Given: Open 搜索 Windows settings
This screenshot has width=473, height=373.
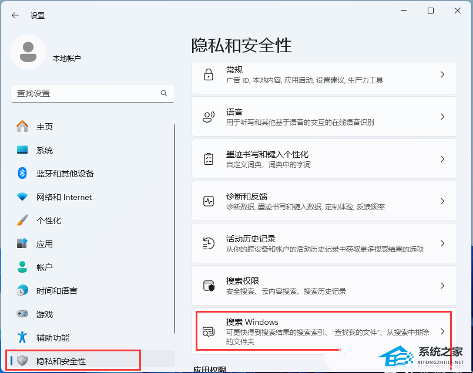Looking at the screenshot, I should point(324,331).
